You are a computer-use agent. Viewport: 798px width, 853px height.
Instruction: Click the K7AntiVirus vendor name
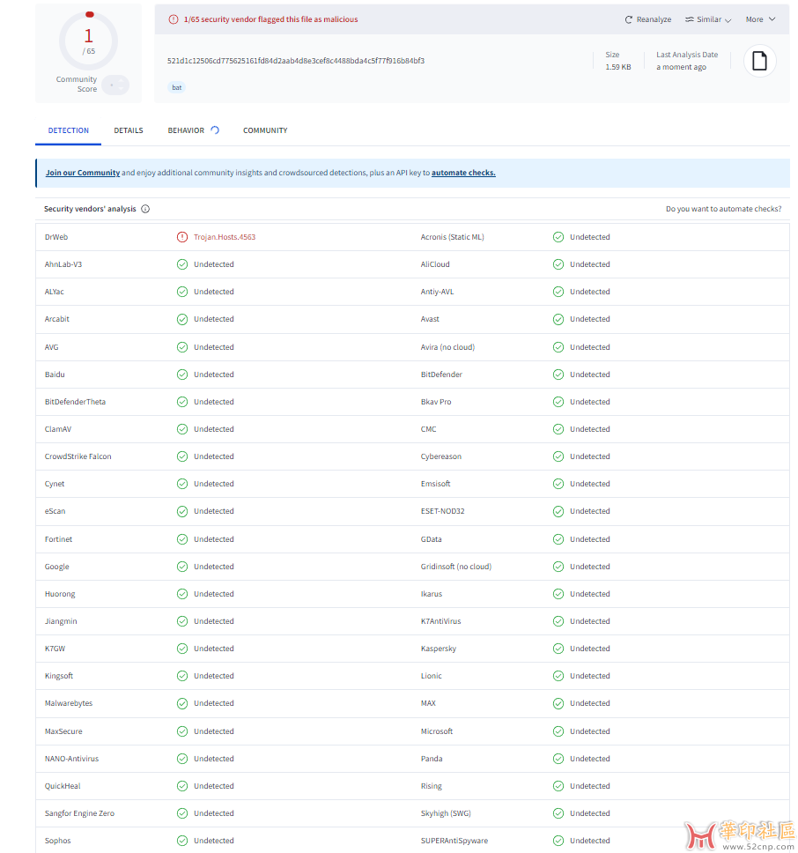(440, 621)
